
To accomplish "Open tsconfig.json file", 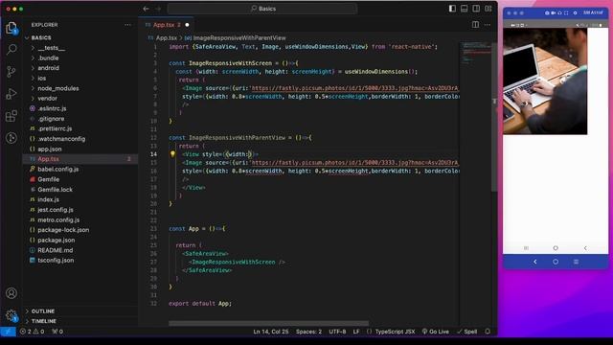I will (79, 260).
